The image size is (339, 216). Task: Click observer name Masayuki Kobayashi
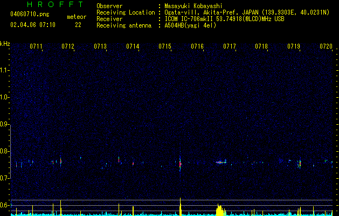[193, 6]
